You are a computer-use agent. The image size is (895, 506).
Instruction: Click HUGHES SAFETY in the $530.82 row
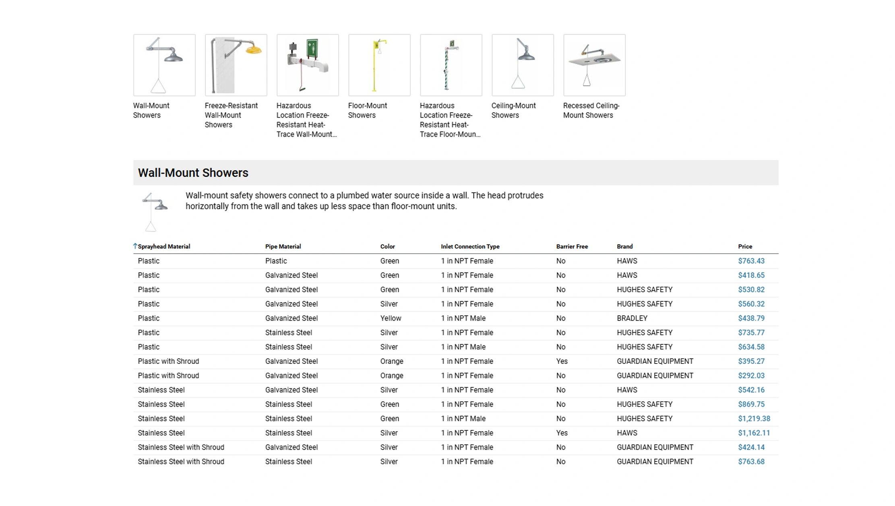click(x=645, y=289)
